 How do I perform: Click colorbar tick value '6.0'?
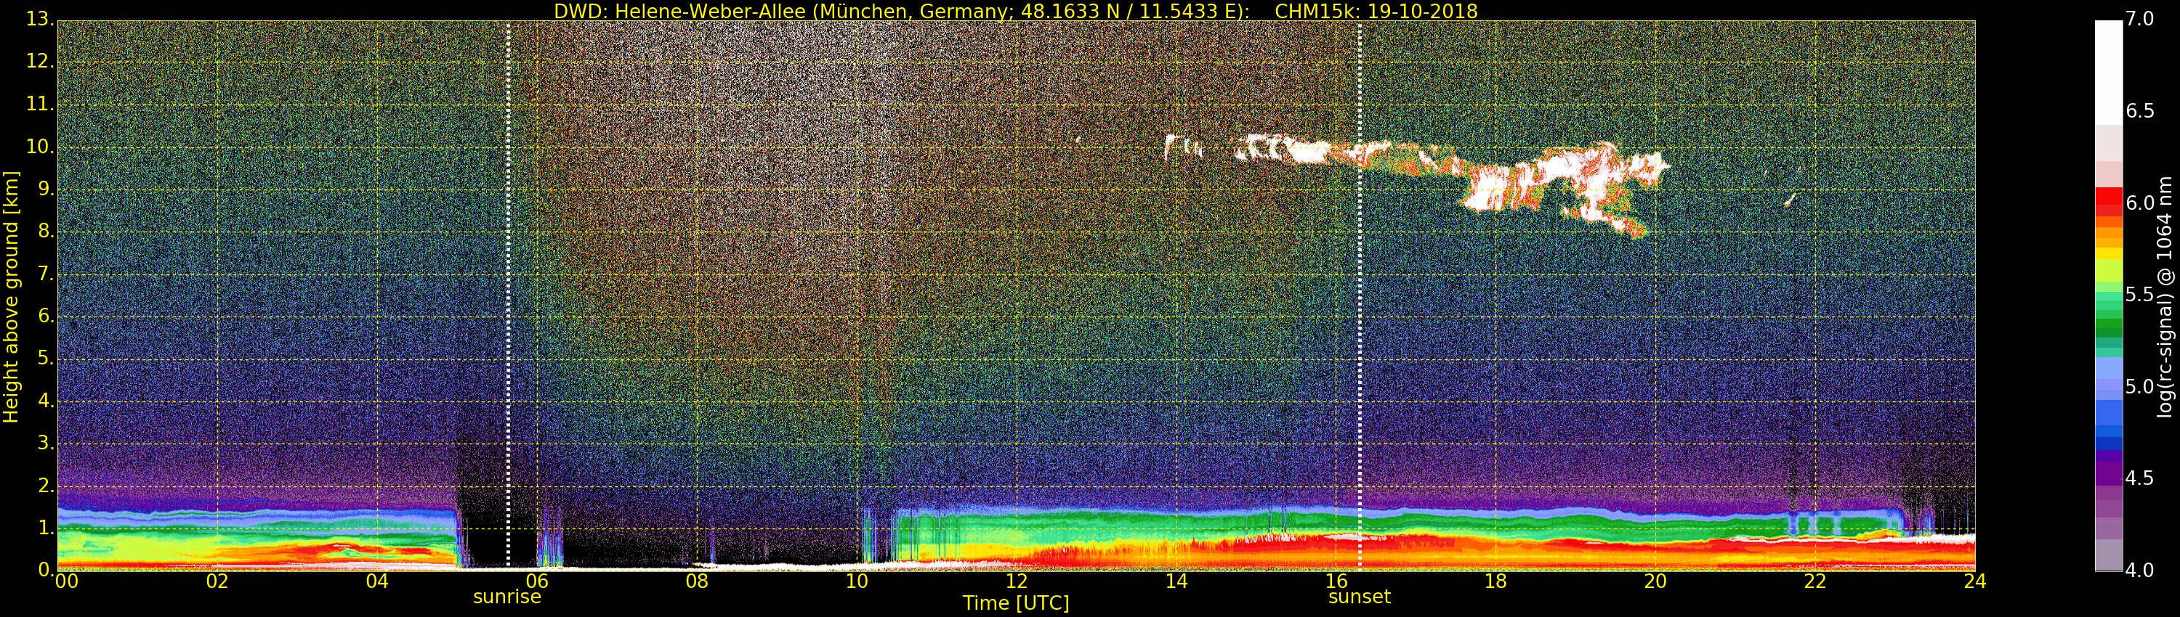[x=2139, y=203]
